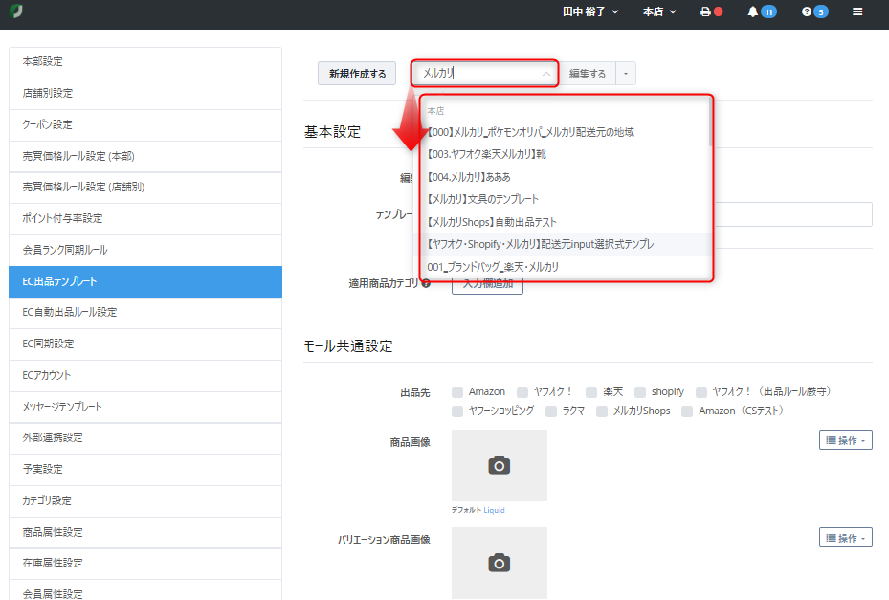889x600 pixels.
Task: Check ヤフオク！（出品ルール厳守） checkbox
Action: point(701,392)
